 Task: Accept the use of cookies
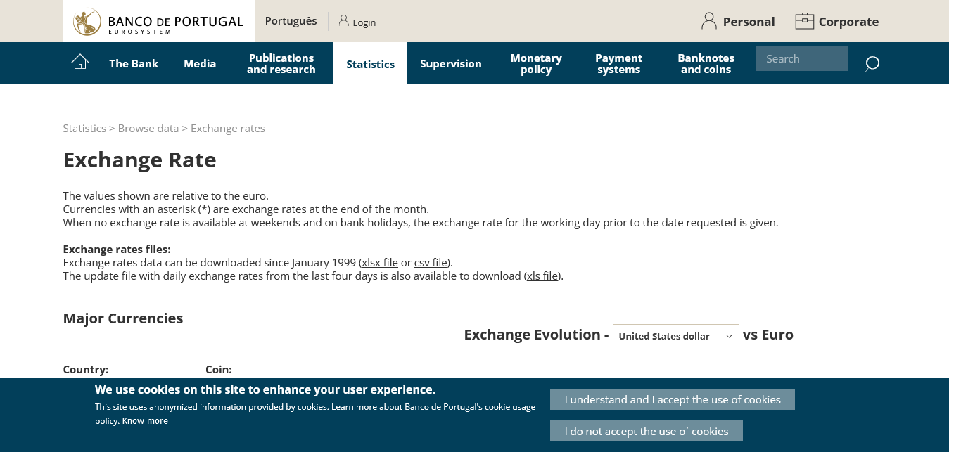click(x=672, y=399)
